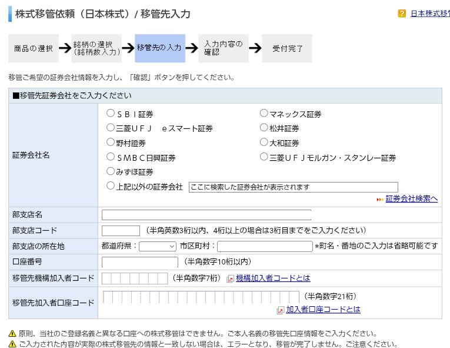Open the 証券会社検索へ link
This screenshot has width=450, height=348.
pos(412,199)
